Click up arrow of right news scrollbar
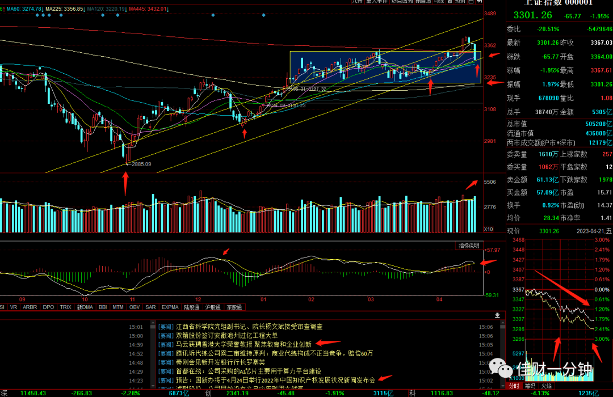 tap(502, 323)
